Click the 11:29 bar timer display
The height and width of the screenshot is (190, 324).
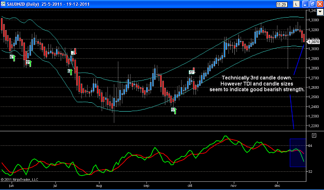coord(282,4)
